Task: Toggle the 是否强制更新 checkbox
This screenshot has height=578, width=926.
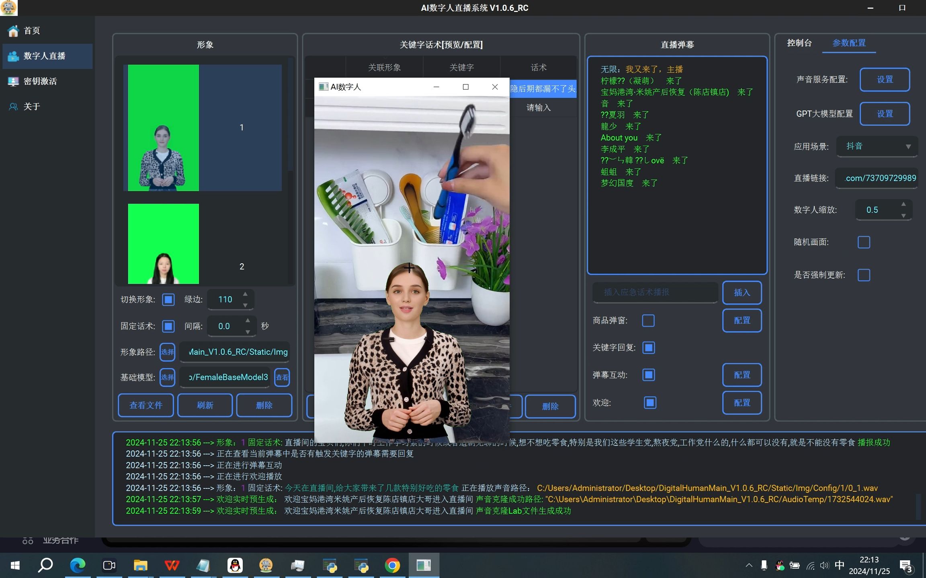Action: pos(864,275)
